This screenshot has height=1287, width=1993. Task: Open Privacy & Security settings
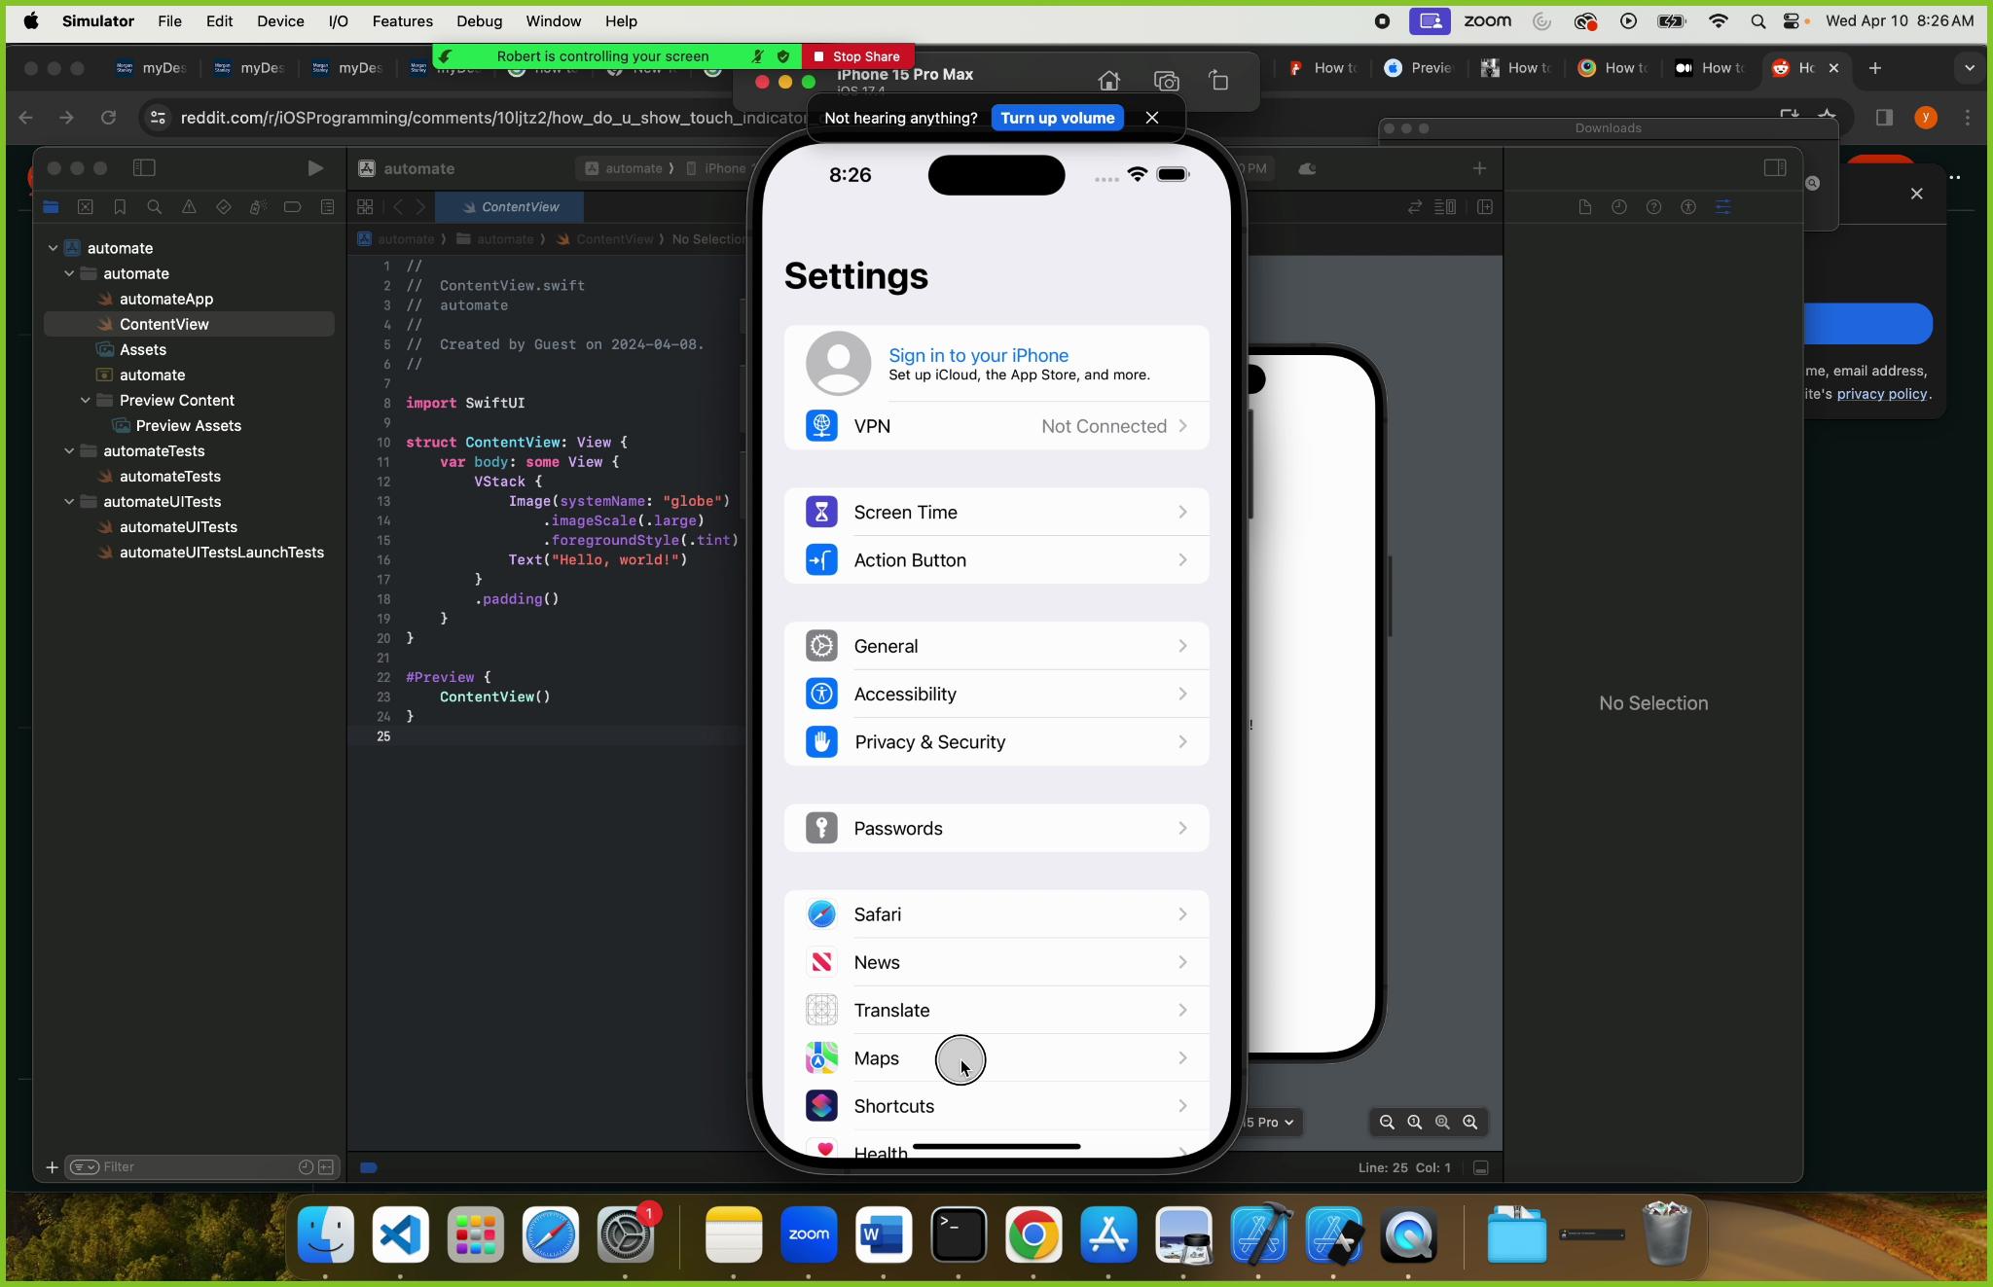(996, 741)
